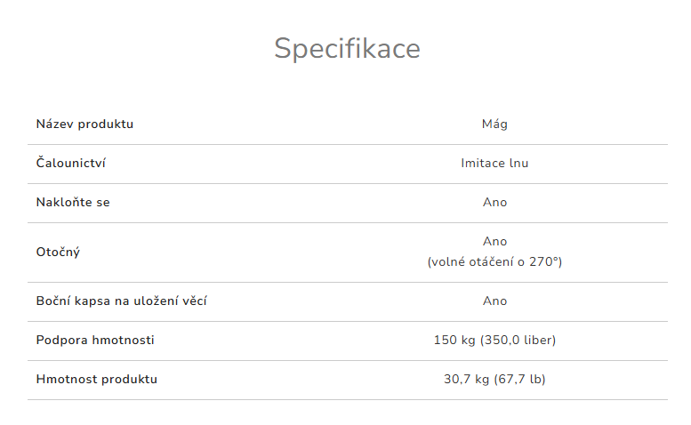The width and height of the screenshot is (691, 425).
Task: Click the Imitace lnu value
Action: 494,163
